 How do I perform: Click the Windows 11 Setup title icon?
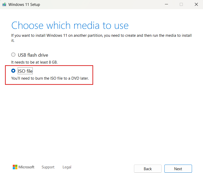(4, 4)
